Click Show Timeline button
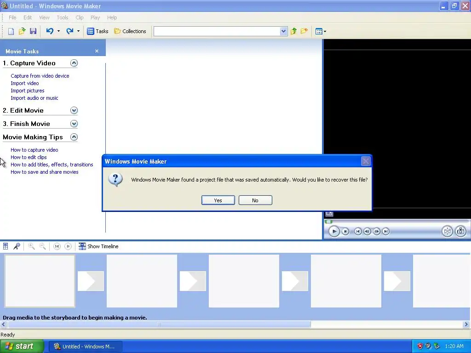The height and width of the screenshot is (353, 471). pos(98,246)
